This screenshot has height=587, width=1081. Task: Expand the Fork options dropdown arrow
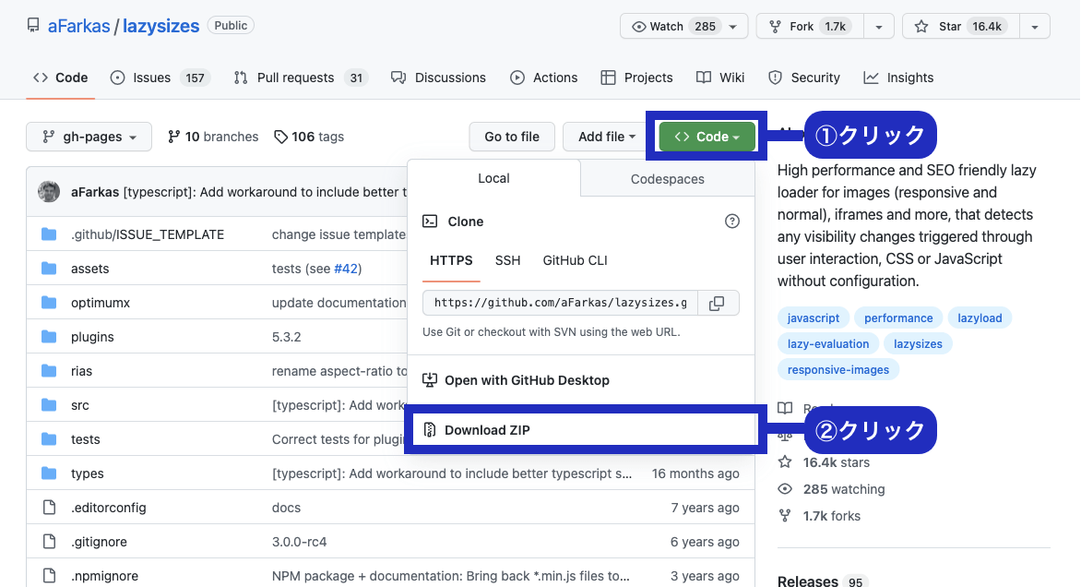point(879,26)
